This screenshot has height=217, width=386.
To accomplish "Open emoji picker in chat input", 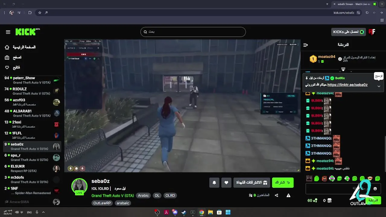I will [375, 189].
